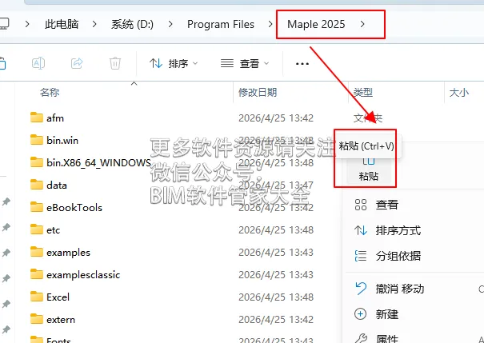
Task: Click the share icon in the toolbar
Action: [x=77, y=63]
